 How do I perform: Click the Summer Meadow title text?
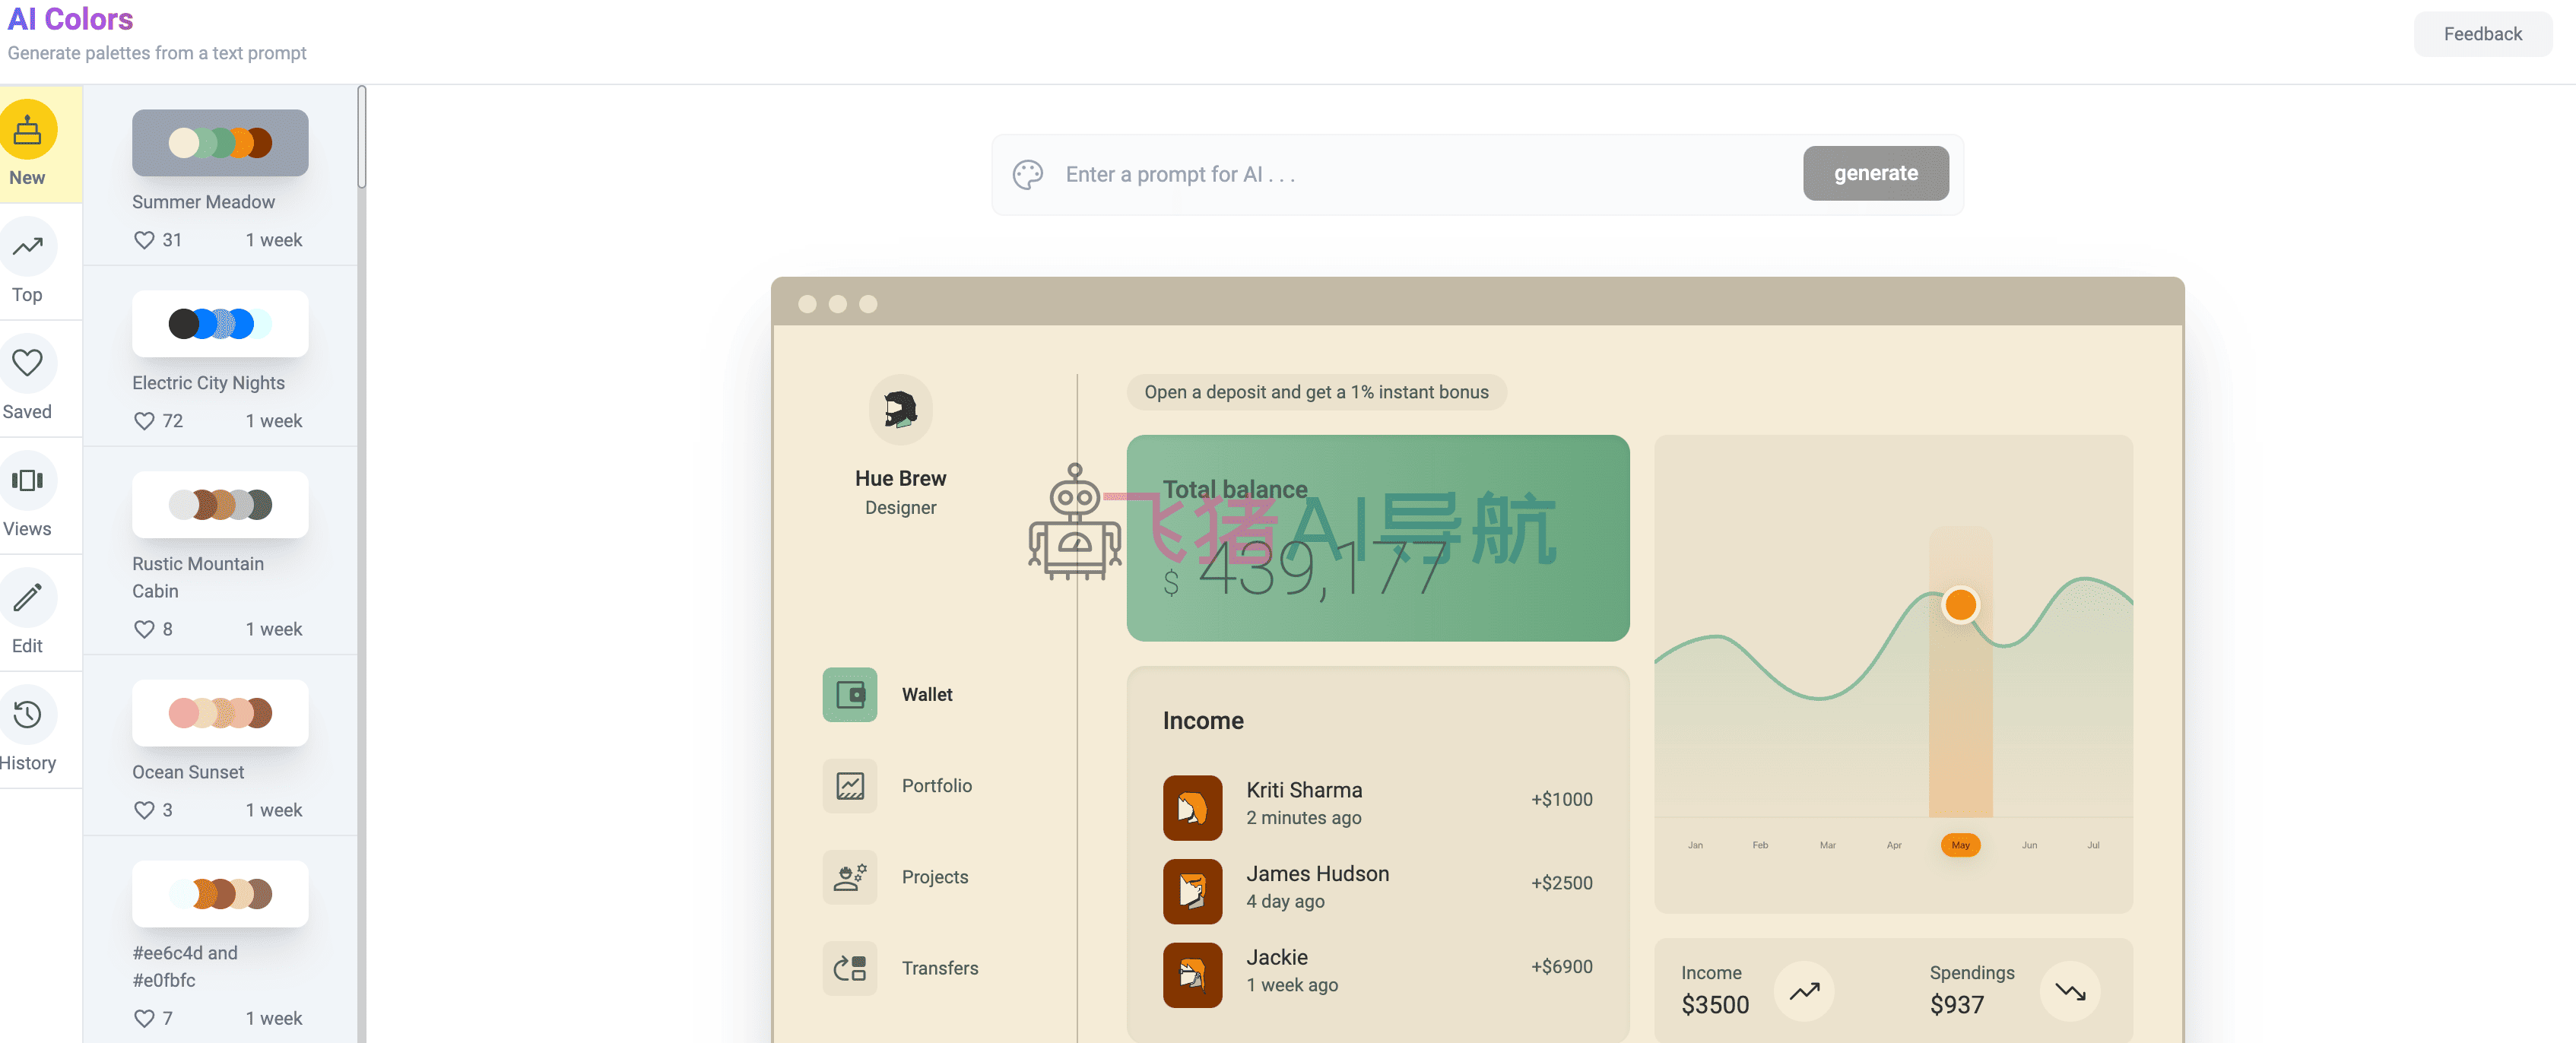[x=203, y=202]
